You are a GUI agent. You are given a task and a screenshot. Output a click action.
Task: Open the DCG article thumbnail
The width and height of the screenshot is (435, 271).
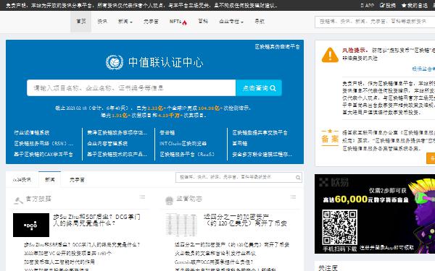[31, 225]
